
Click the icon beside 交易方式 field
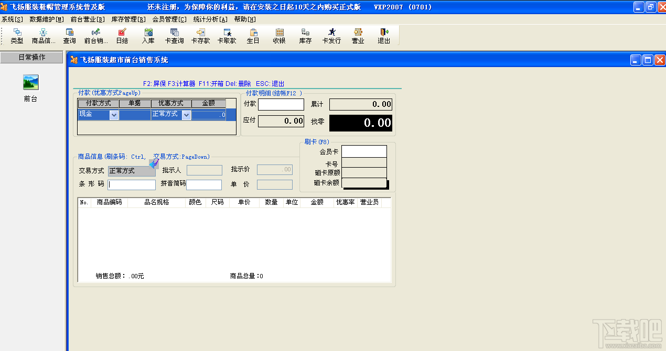point(154,164)
